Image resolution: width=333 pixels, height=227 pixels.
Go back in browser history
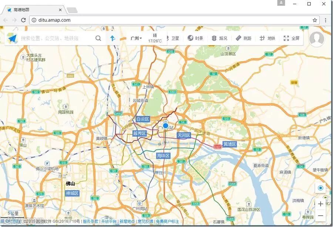point(6,20)
